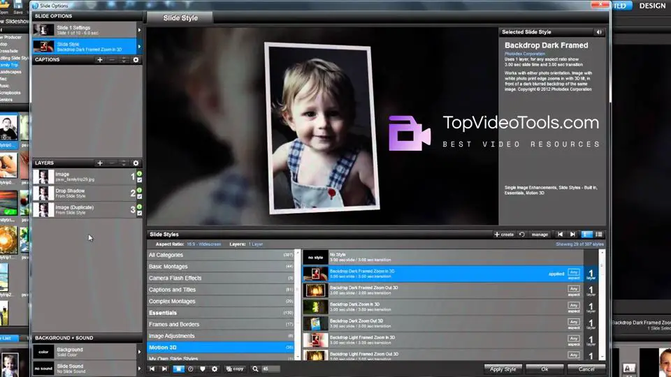
Task: Click the copy button in bottom toolbar
Action: point(235,369)
